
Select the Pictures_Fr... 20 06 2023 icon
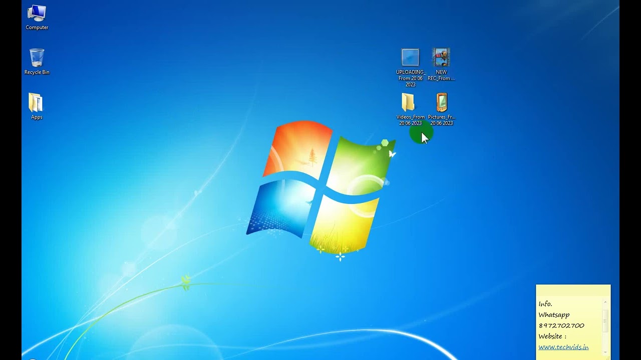click(441, 109)
